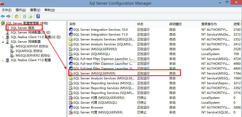Click the Forward arrow toolbar icon

click(8, 16)
